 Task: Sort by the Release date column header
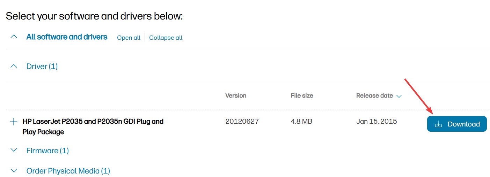click(x=374, y=95)
